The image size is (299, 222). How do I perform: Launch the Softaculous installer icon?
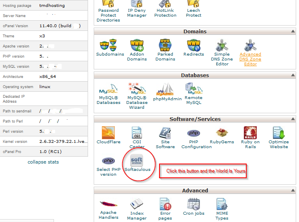137,160
